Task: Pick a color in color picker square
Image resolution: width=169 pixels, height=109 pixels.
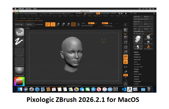Action: point(19,82)
